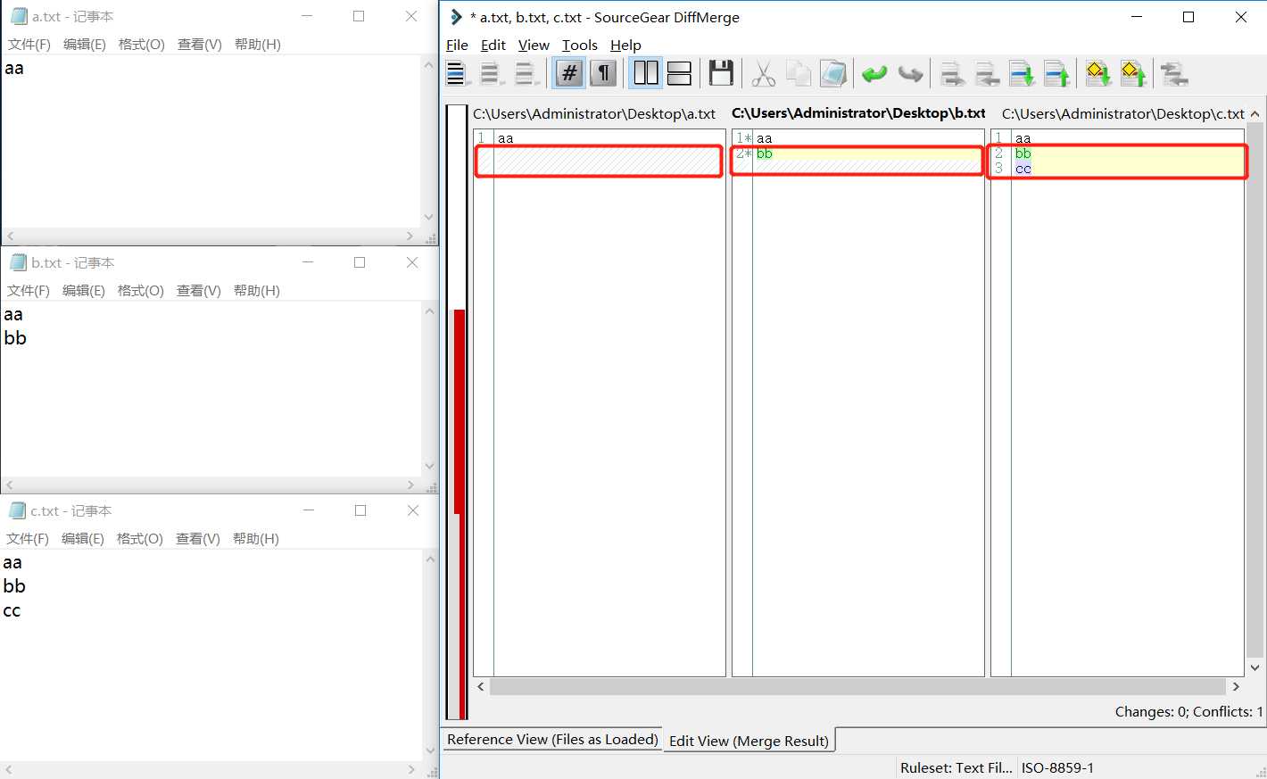Screen dimensions: 1267x779
Task: Switch to side-by-side vertical split layout
Action: click(x=645, y=73)
